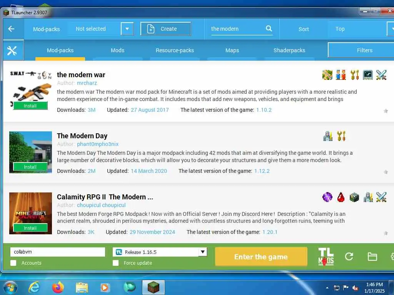Switch to the Maps tab

232,50
